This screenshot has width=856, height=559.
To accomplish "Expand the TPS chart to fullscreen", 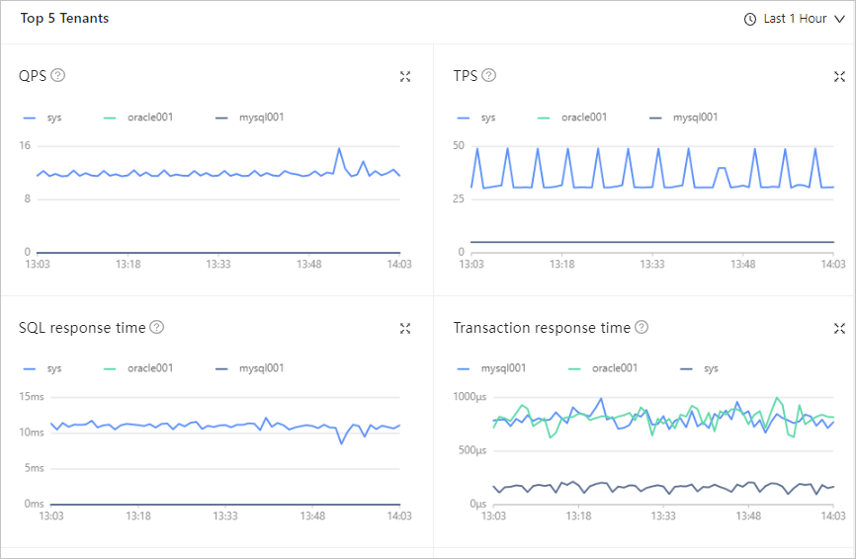I will [x=839, y=76].
